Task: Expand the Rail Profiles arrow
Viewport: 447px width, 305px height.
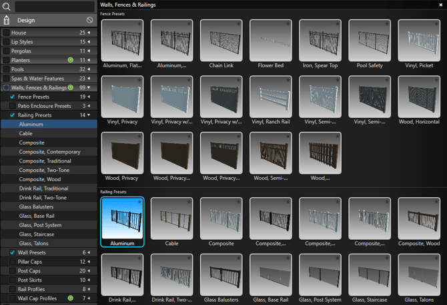Action: tap(89, 289)
